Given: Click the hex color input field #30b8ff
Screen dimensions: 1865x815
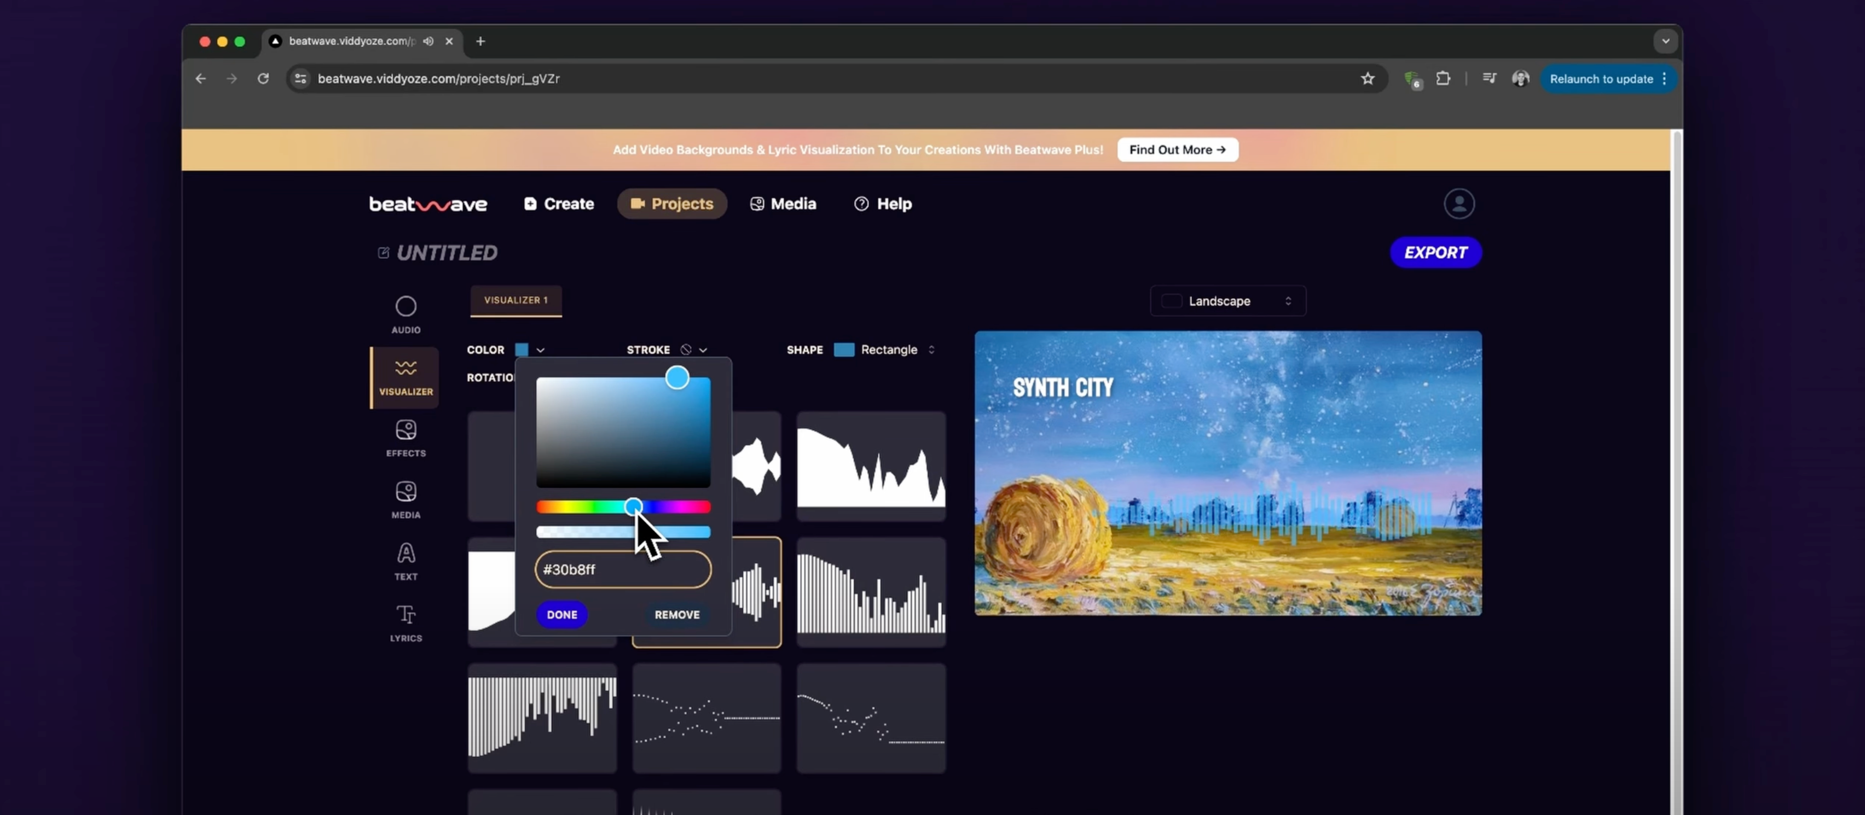Looking at the screenshot, I should pyautogui.click(x=623, y=569).
